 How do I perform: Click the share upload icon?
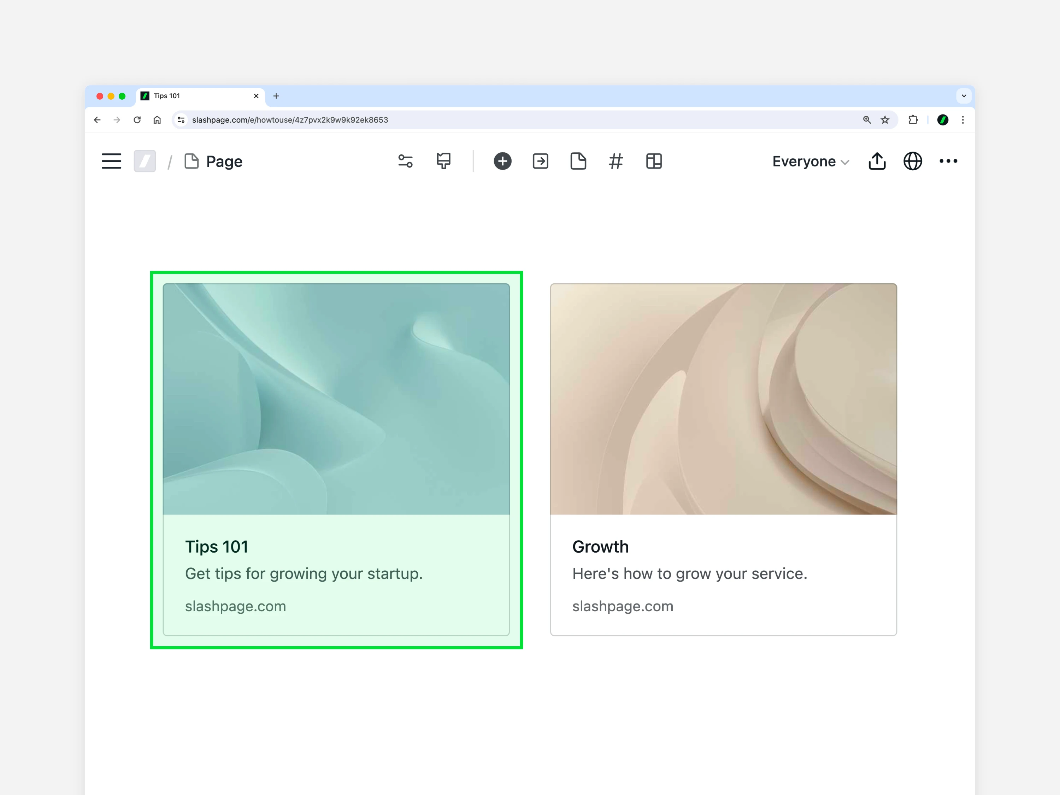[877, 161]
